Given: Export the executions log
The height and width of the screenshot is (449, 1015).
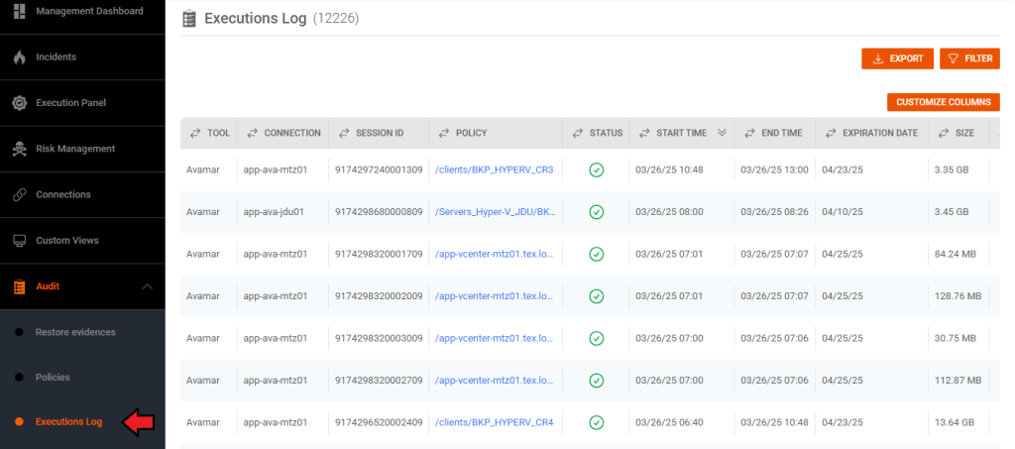Looking at the screenshot, I should (x=897, y=58).
